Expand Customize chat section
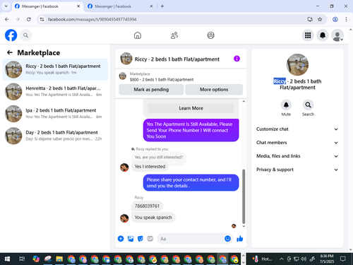 (x=297, y=129)
